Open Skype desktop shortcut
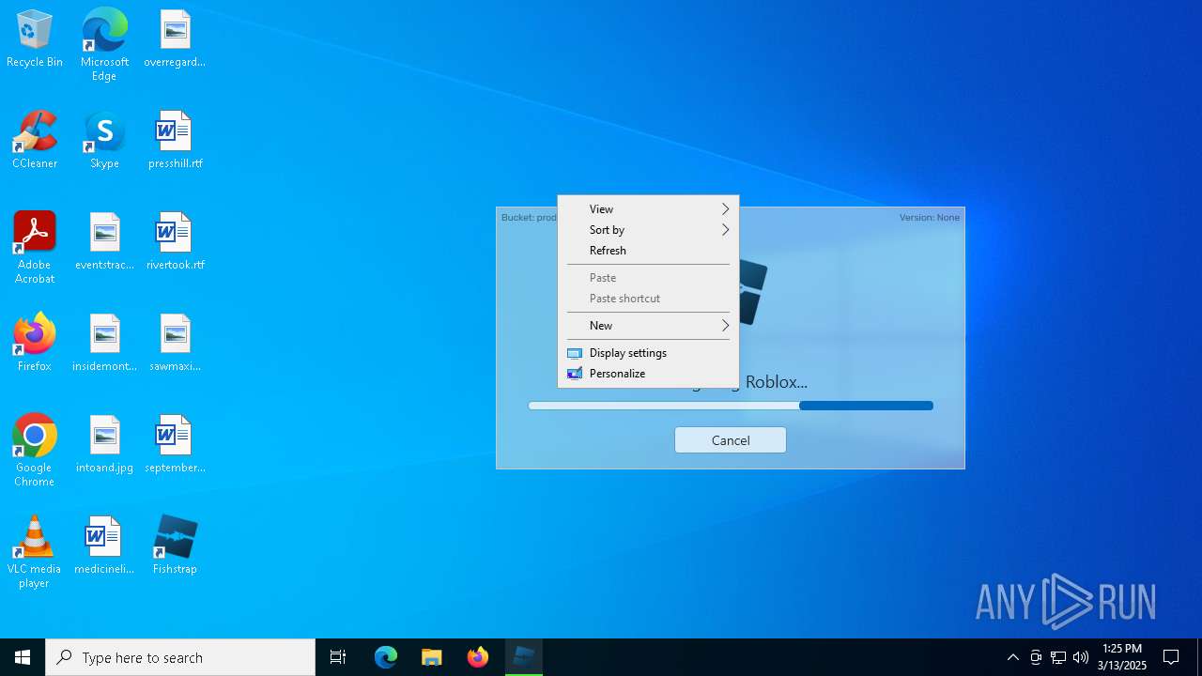 coord(104,141)
